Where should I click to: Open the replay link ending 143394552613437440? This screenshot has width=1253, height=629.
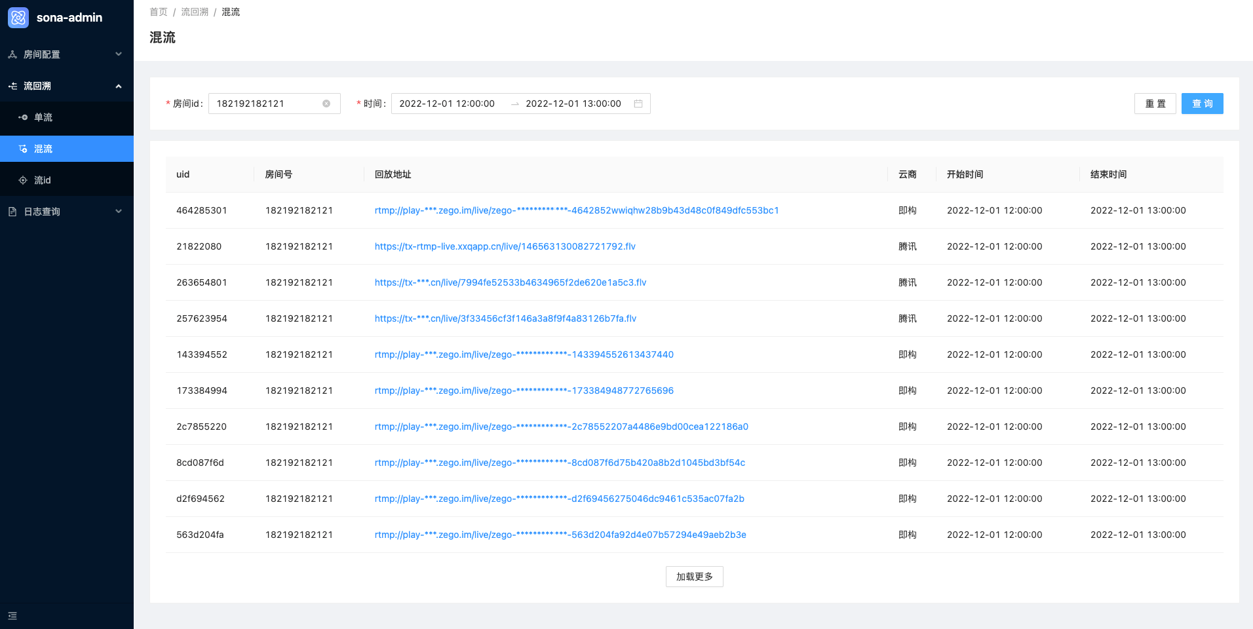coord(524,354)
